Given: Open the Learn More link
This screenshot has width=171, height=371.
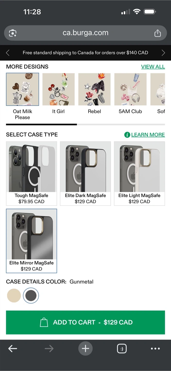Looking at the screenshot, I should tap(148, 135).
